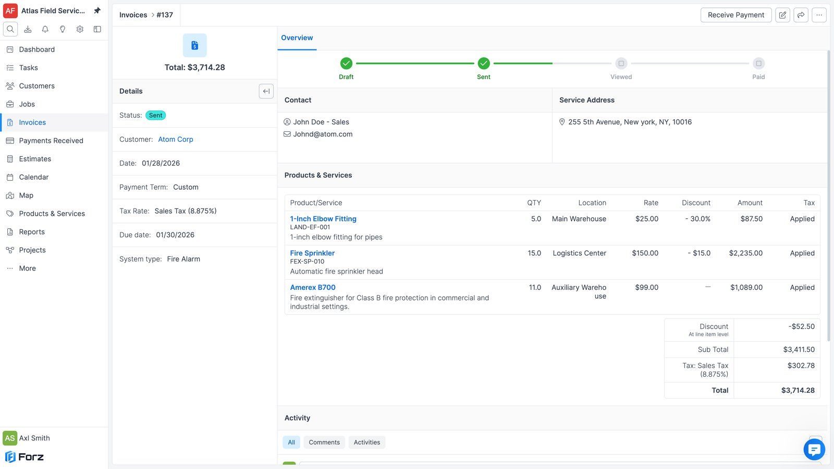Filter activity by Activities
The height and width of the screenshot is (469, 834).
pyautogui.click(x=367, y=442)
